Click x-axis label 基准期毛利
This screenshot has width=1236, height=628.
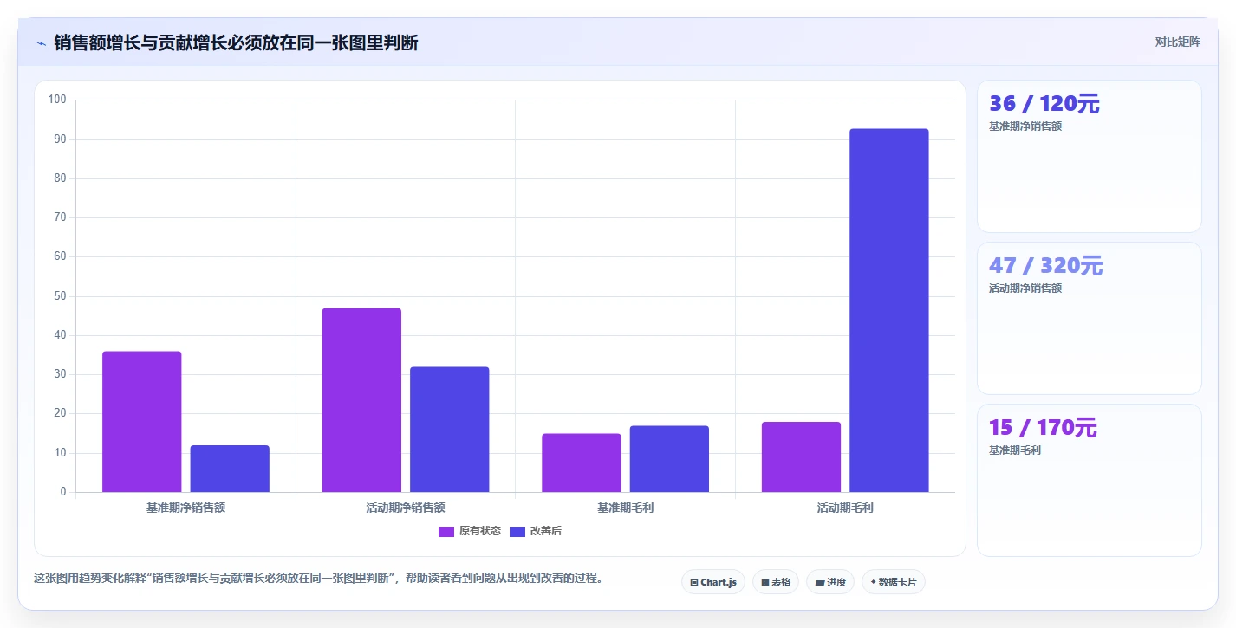[625, 508]
